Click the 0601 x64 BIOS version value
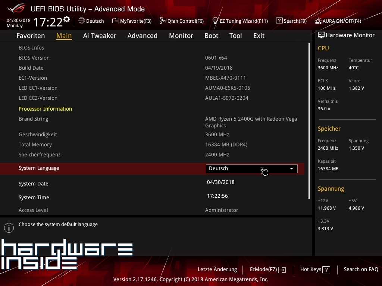382x286 pixels. (216, 58)
